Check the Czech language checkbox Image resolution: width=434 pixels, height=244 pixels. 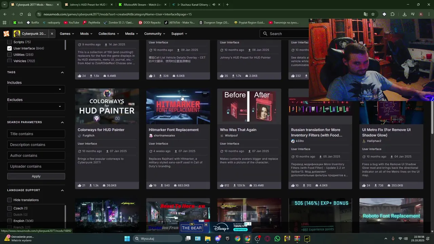tap(9, 208)
